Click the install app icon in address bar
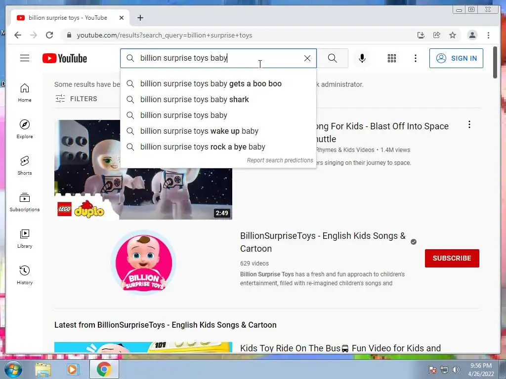The height and width of the screenshot is (379, 506). tap(421, 35)
